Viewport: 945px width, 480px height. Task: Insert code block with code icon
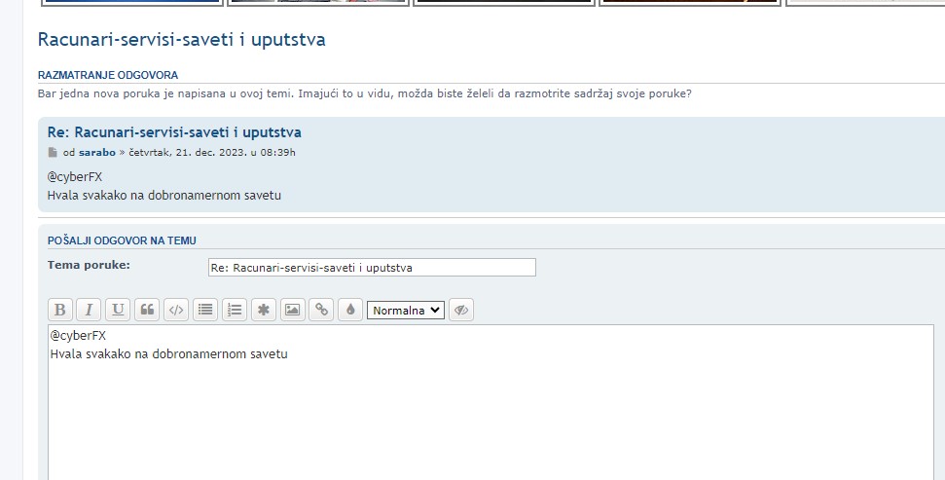click(176, 310)
